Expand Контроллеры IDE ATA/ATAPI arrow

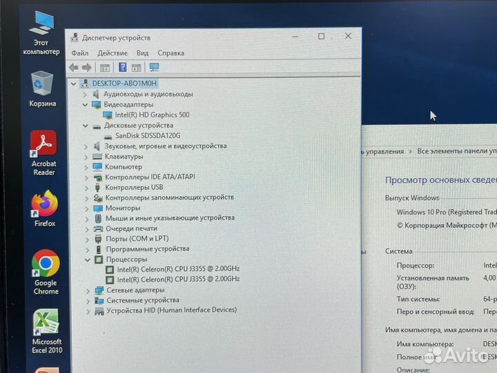[x=86, y=178]
